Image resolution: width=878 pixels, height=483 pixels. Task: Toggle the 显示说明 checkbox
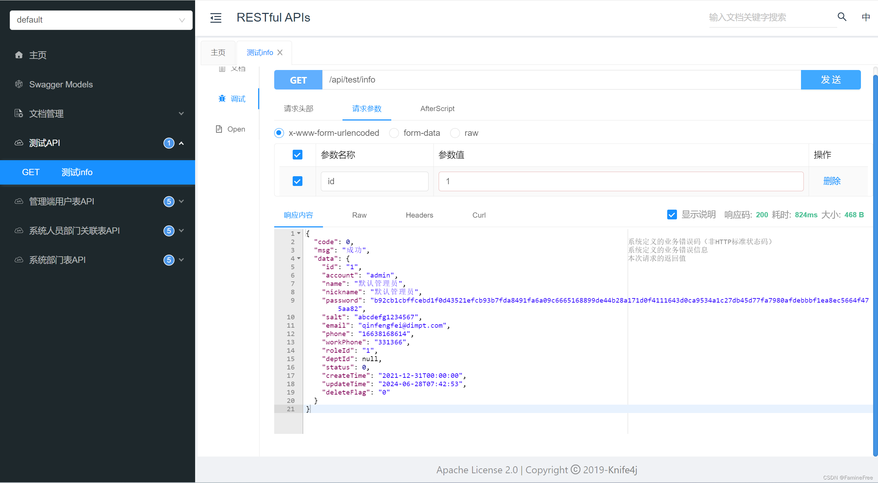click(672, 215)
